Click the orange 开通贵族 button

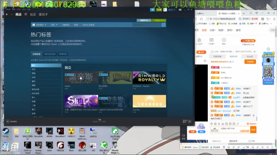click(x=250, y=62)
